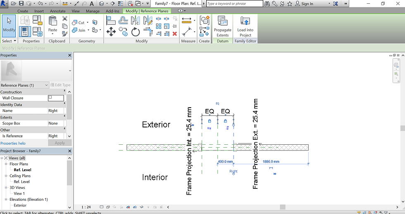Select the Scale tool
Image resolution: width=405 pixels, height=214 pixels.
(x=167, y=26)
